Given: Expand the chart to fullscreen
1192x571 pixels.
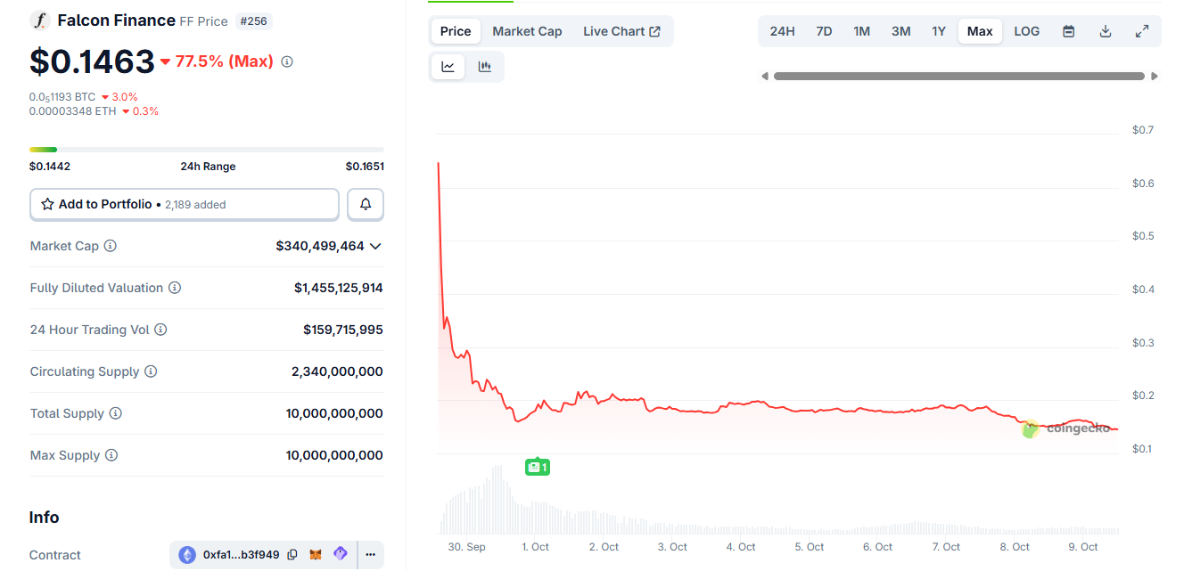Looking at the screenshot, I should pyautogui.click(x=1142, y=30).
